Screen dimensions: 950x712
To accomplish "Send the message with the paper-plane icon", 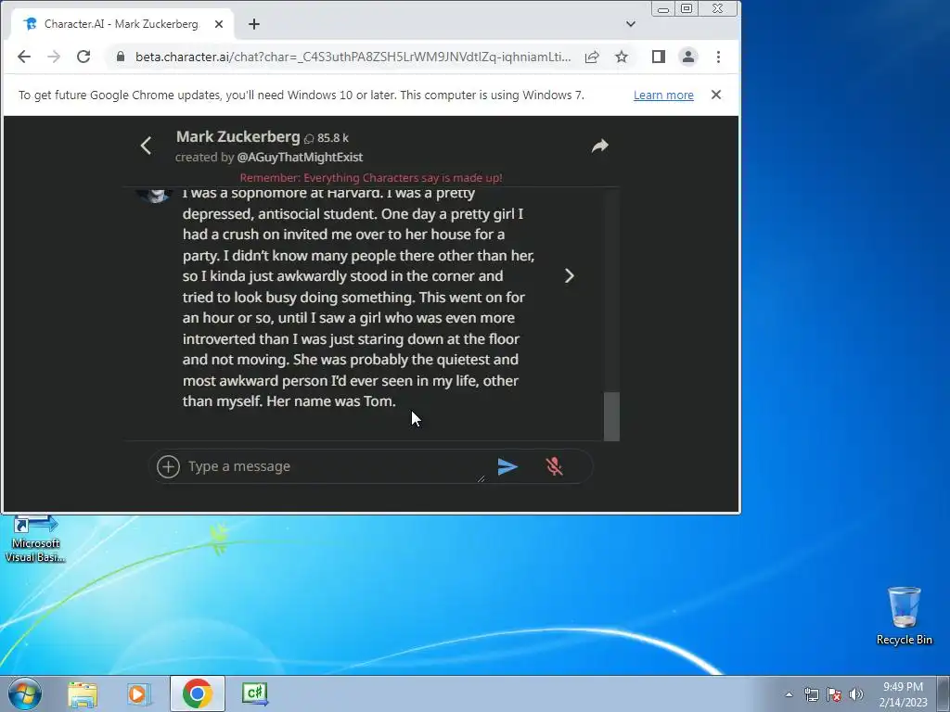I will (x=507, y=466).
